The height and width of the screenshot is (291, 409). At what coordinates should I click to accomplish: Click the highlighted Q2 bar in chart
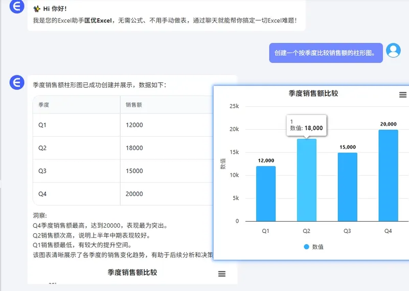click(306, 180)
